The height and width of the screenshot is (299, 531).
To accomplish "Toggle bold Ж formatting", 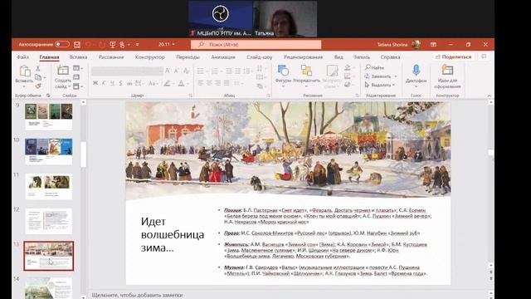I will click(95, 83).
